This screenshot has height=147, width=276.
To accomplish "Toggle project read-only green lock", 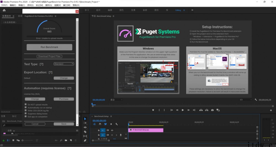I will coord(3,140).
